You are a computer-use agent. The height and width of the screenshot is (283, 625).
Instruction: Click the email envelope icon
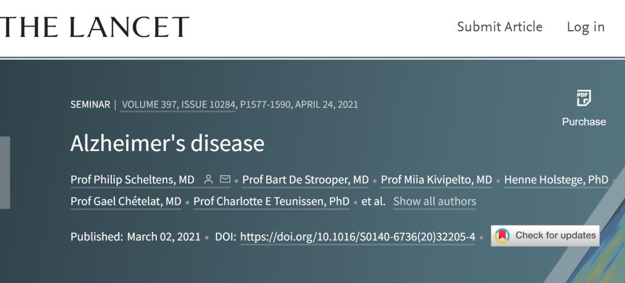coord(225,179)
